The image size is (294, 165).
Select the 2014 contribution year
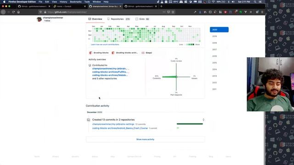(x=215, y=69)
